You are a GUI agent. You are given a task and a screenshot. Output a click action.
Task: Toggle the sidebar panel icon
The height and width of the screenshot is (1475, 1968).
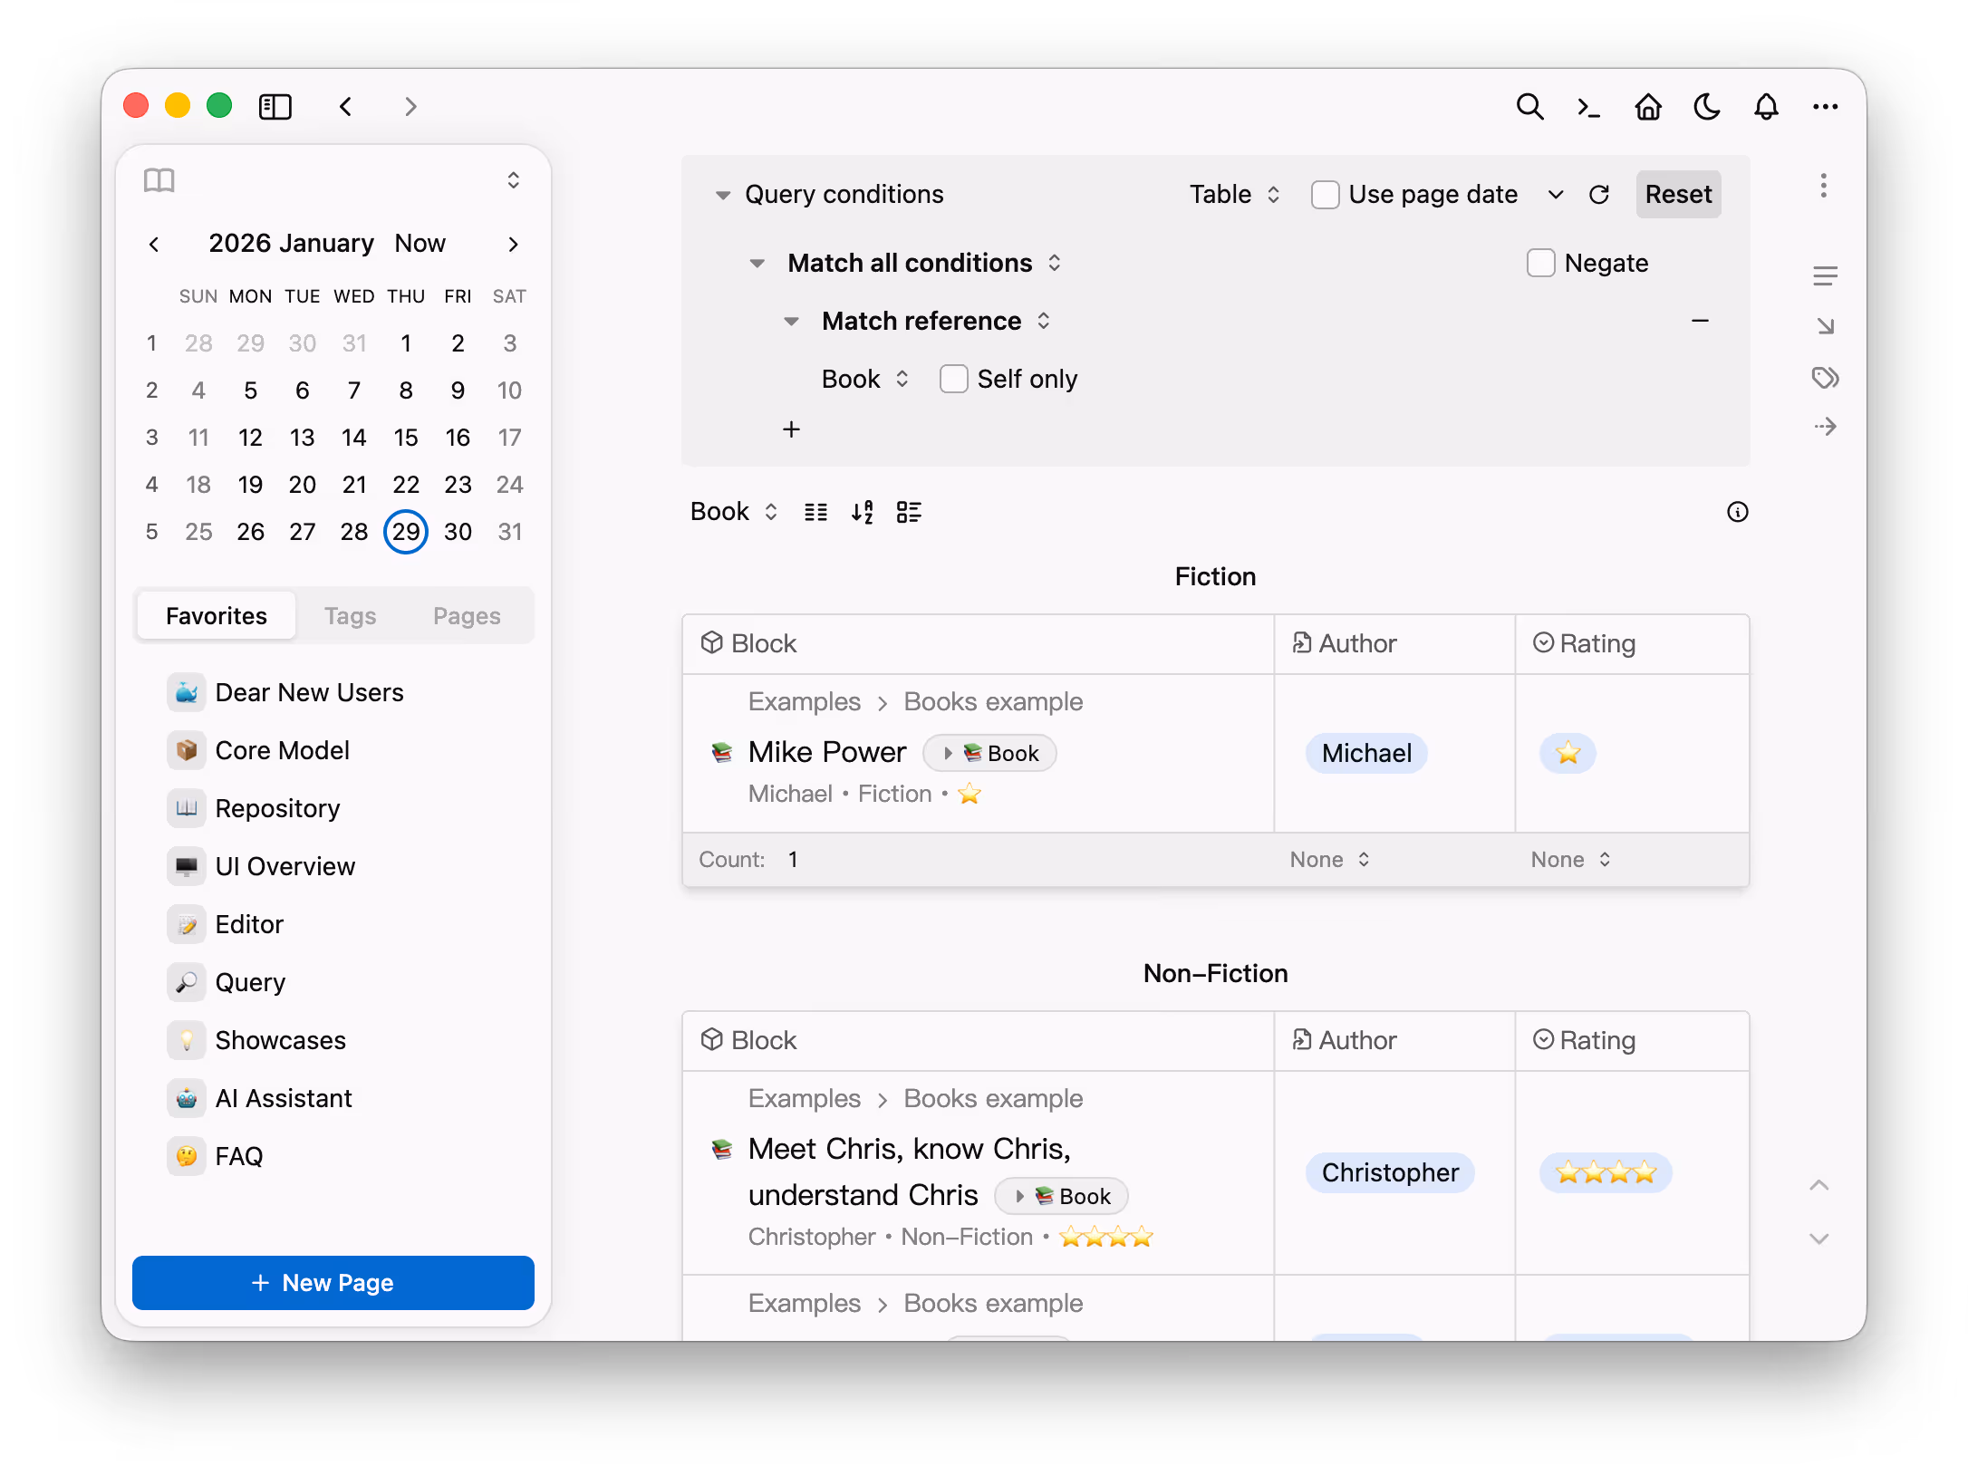(275, 107)
